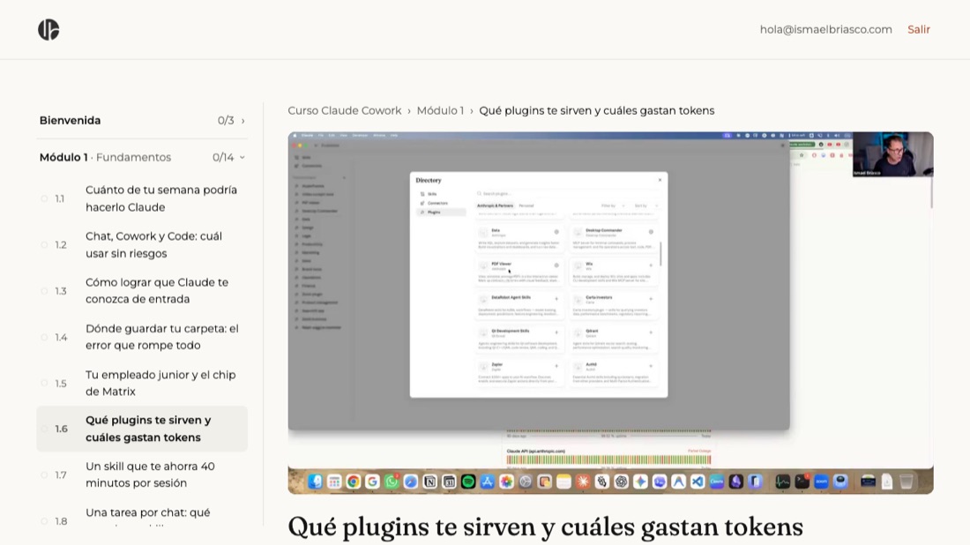The width and height of the screenshot is (970, 545).
Task: Open lesson Chat, Cowork y Code
Action: point(153,245)
